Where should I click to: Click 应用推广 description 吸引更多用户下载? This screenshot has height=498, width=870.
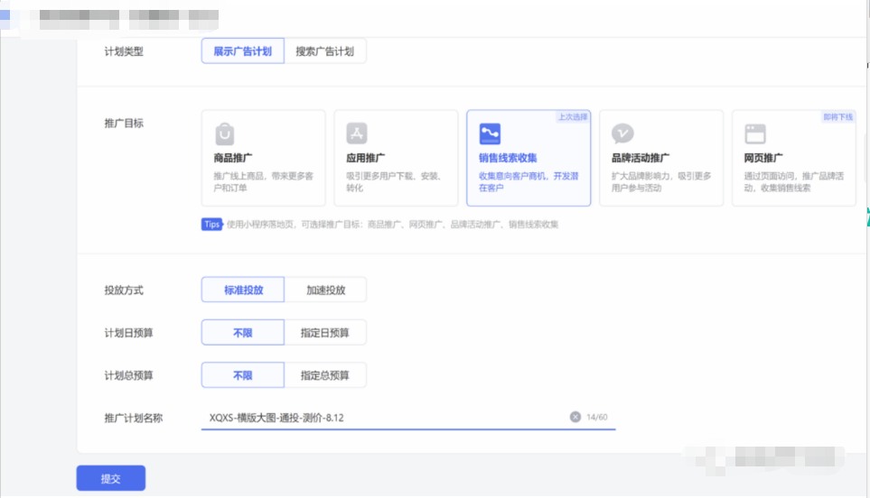coord(394,181)
